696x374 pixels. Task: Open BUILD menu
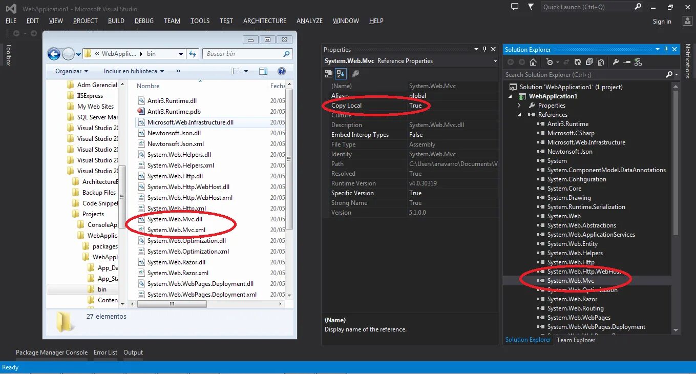(116, 21)
